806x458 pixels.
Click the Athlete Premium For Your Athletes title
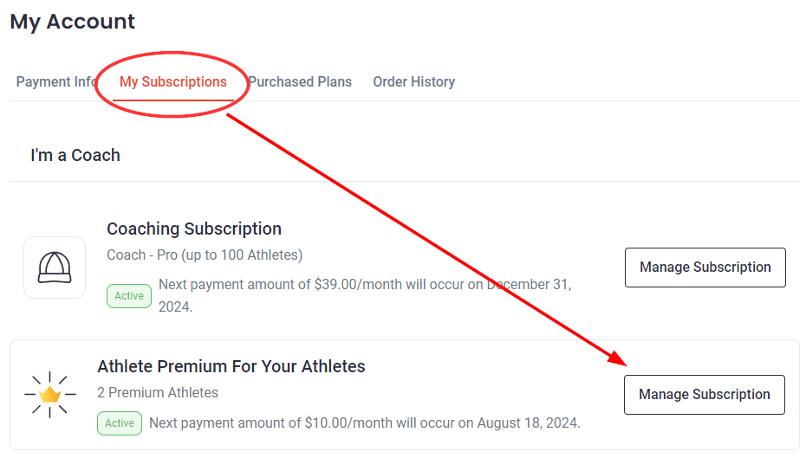[231, 366]
